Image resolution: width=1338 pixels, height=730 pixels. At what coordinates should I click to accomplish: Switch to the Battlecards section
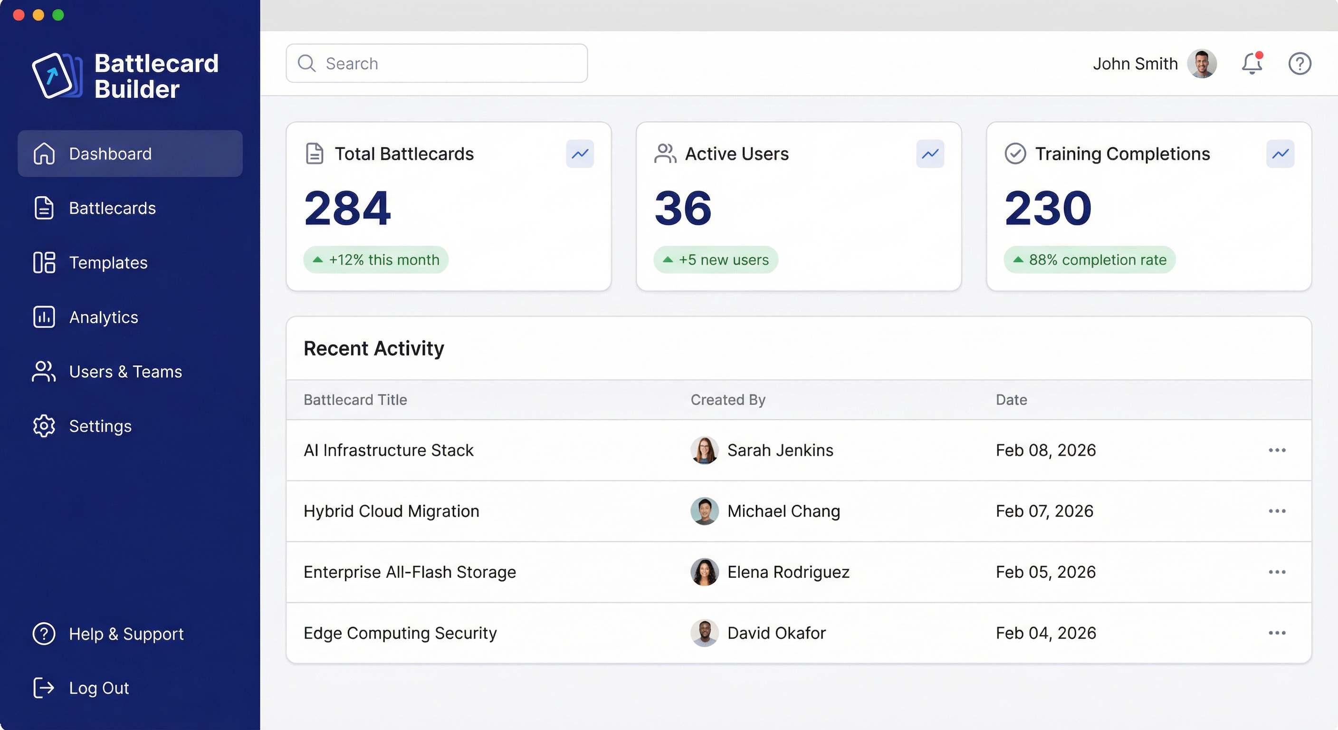point(112,208)
